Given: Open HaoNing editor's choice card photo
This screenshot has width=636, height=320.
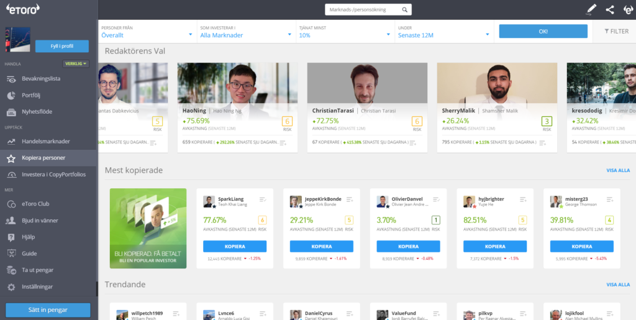Looking at the screenshot, I should pyautogui.click(x=237, y=83).
